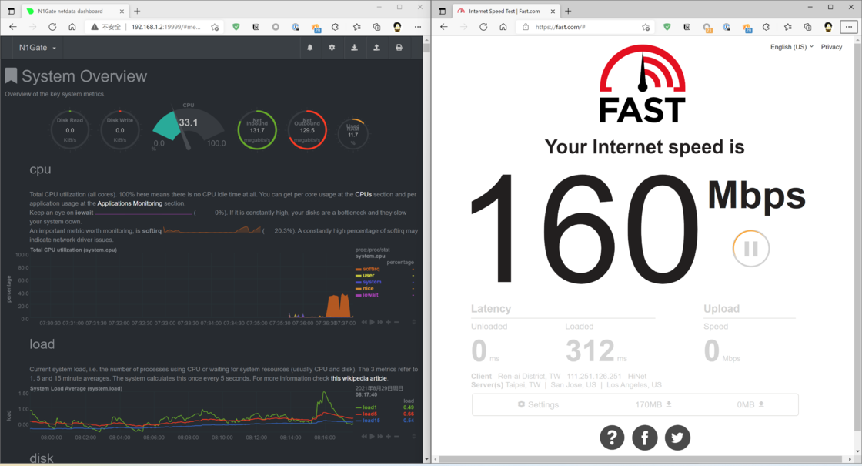Toggle load1 series in load chart legend
Image resolution: width=862 pixels, height=466 pixels.
pyautogui.click(x=369, y=407)
